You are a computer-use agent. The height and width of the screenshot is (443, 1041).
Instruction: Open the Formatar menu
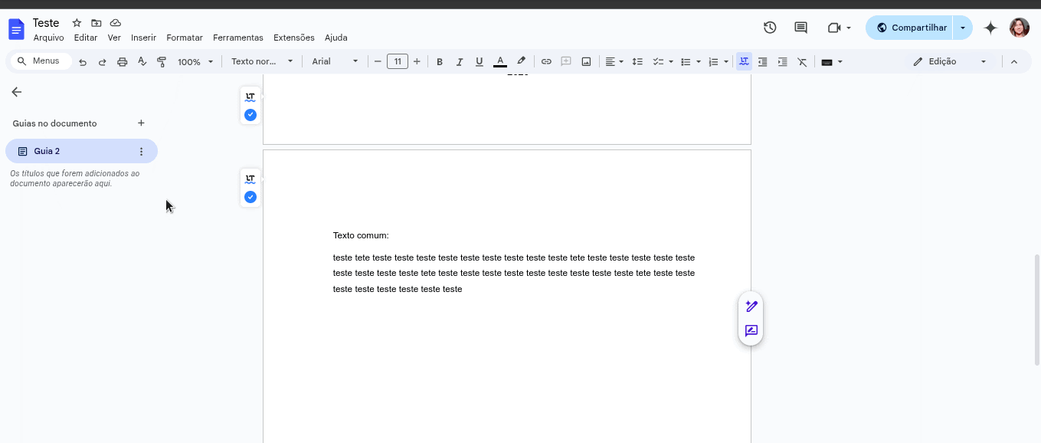click(x=184, y=38)
